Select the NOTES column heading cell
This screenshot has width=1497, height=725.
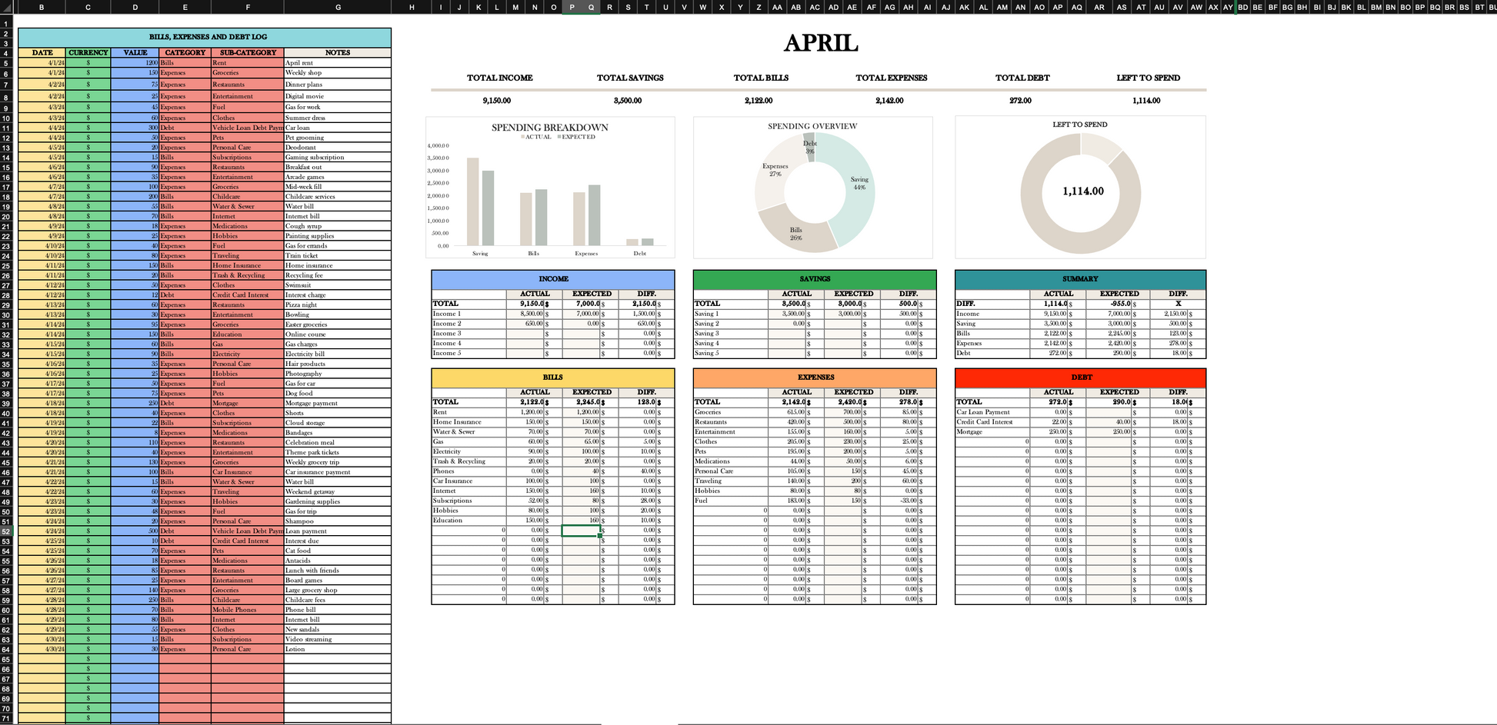pyautogui.click(x=338, y=53)
